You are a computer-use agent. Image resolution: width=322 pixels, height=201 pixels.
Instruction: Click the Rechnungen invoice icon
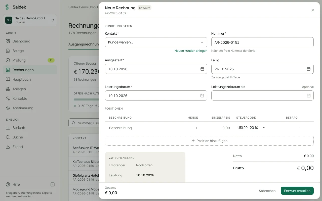pos(8,70)
